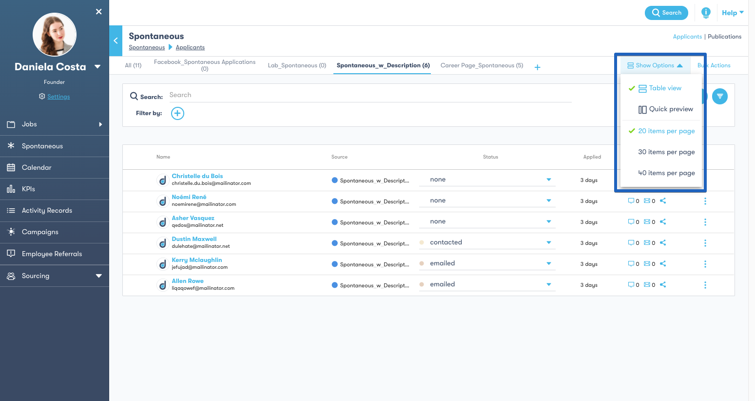This screenshot has width=755, height=401.
Task: Click the lightbulb info icon near Help
Action: pos(705,13)
